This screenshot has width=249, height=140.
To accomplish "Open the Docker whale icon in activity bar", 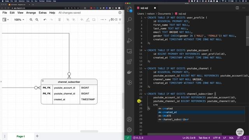I will point(130,72).
